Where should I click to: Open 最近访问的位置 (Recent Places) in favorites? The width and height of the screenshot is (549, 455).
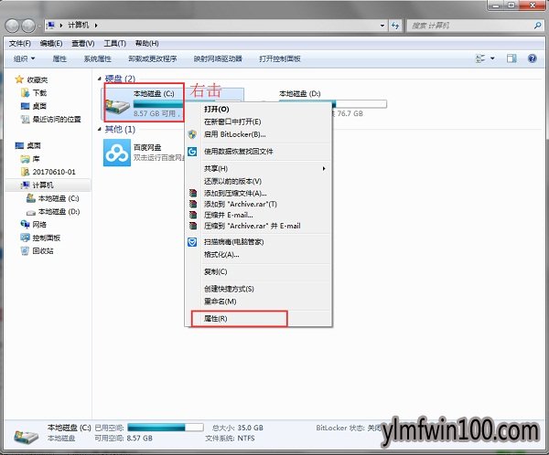(x=57, y=119)
